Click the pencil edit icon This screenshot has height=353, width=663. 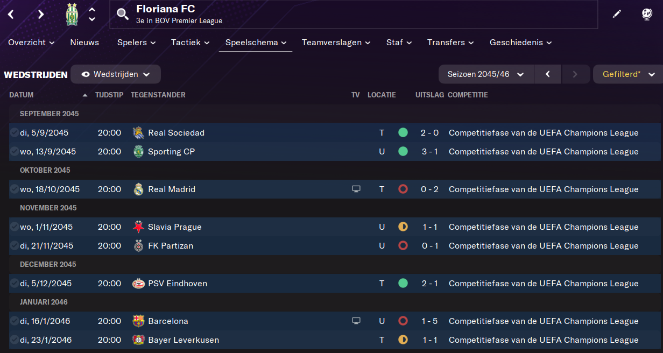point(617,15)
